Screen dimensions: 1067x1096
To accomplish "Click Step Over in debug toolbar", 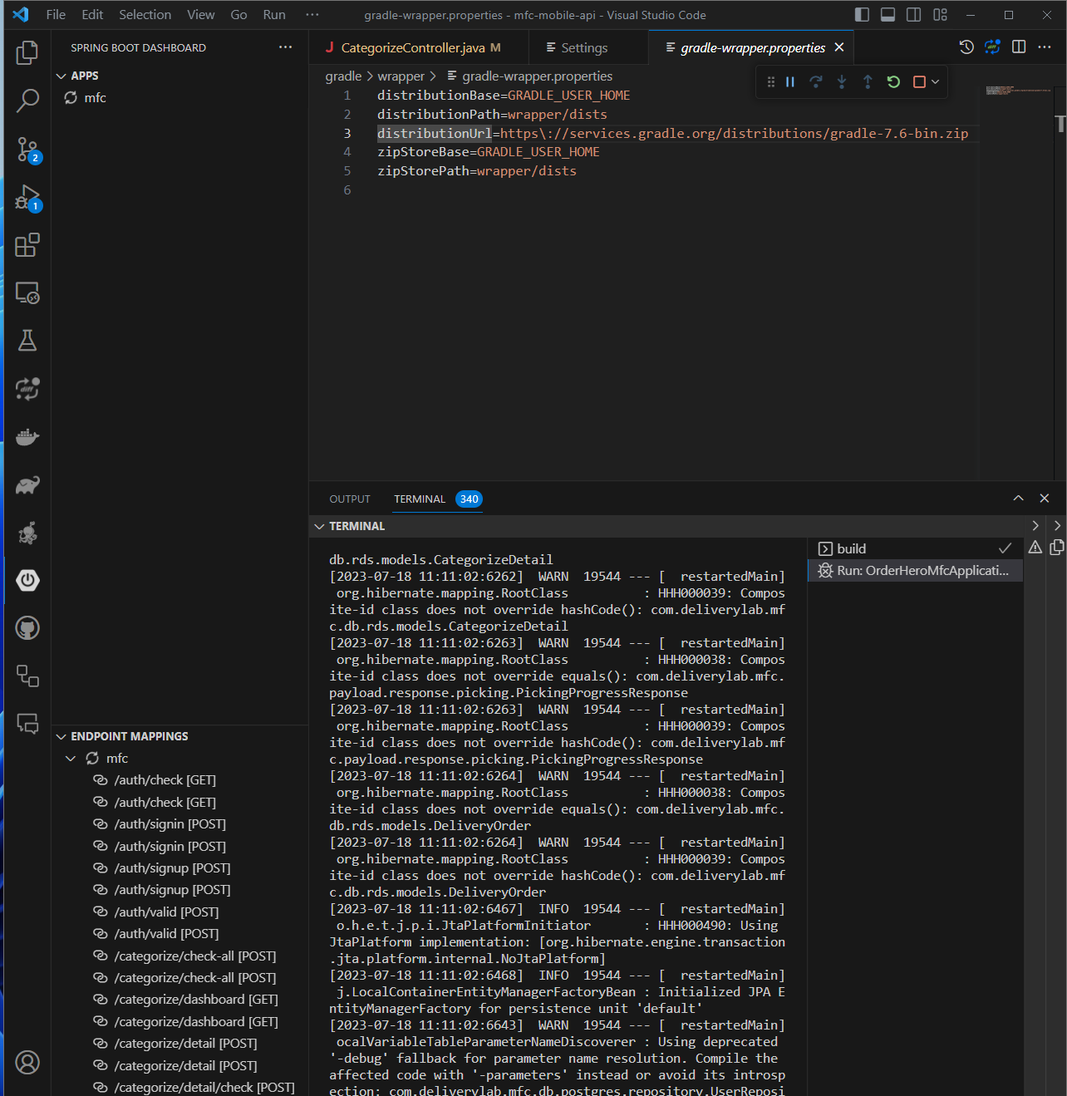I will pos(816,81).
